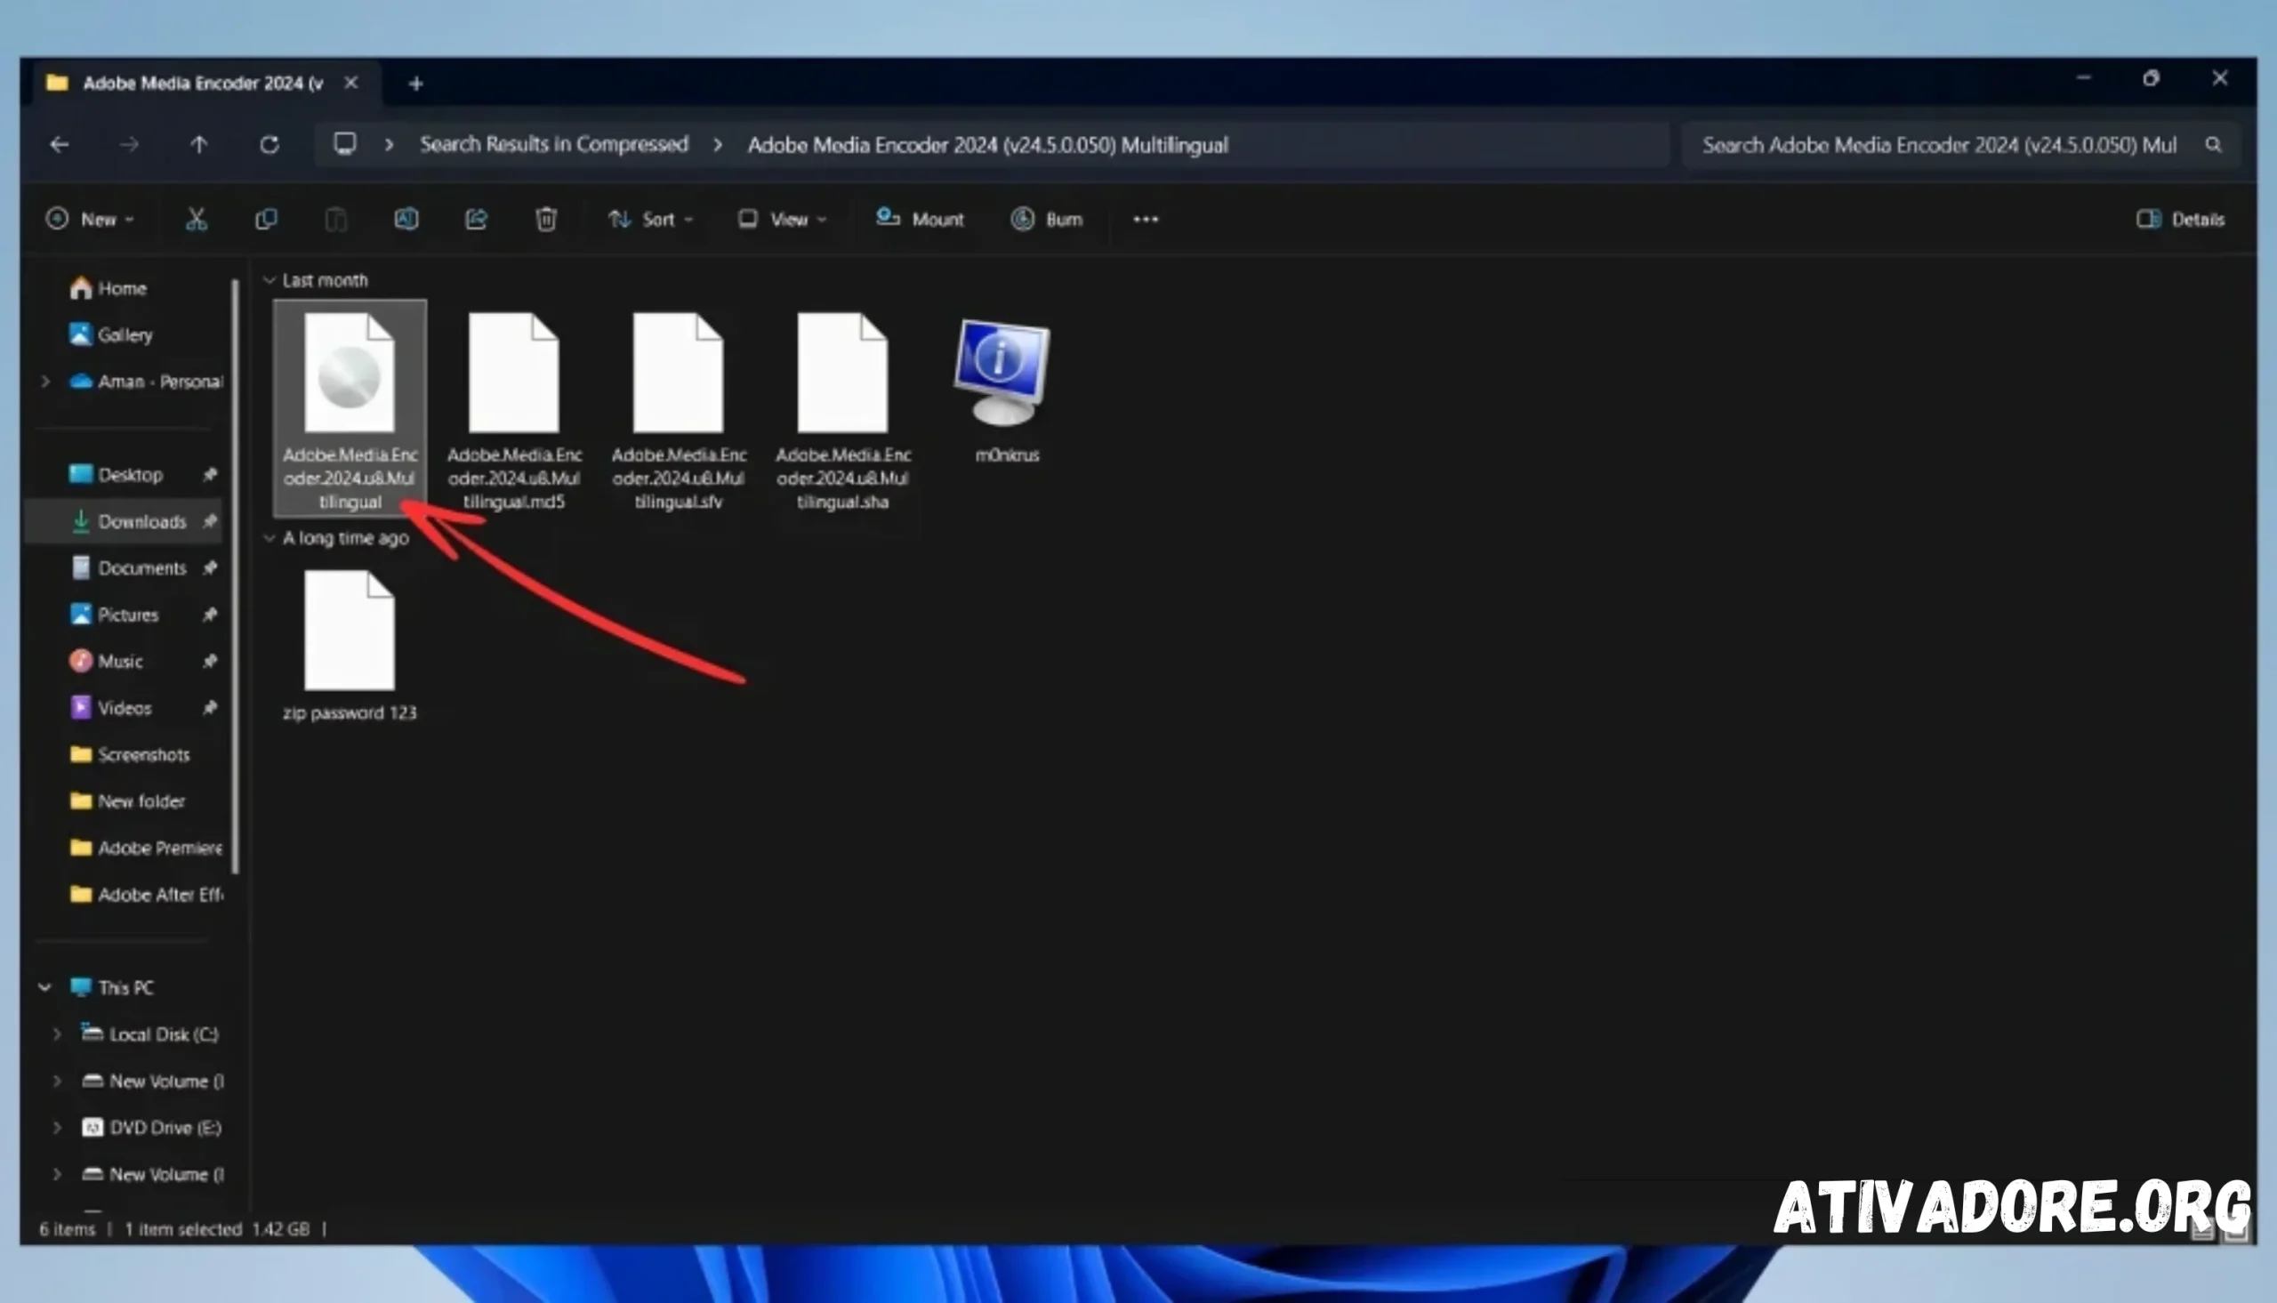2277x1303 pixels.
Task: Open a new tab with plus
Action: [x=415, y=84]
